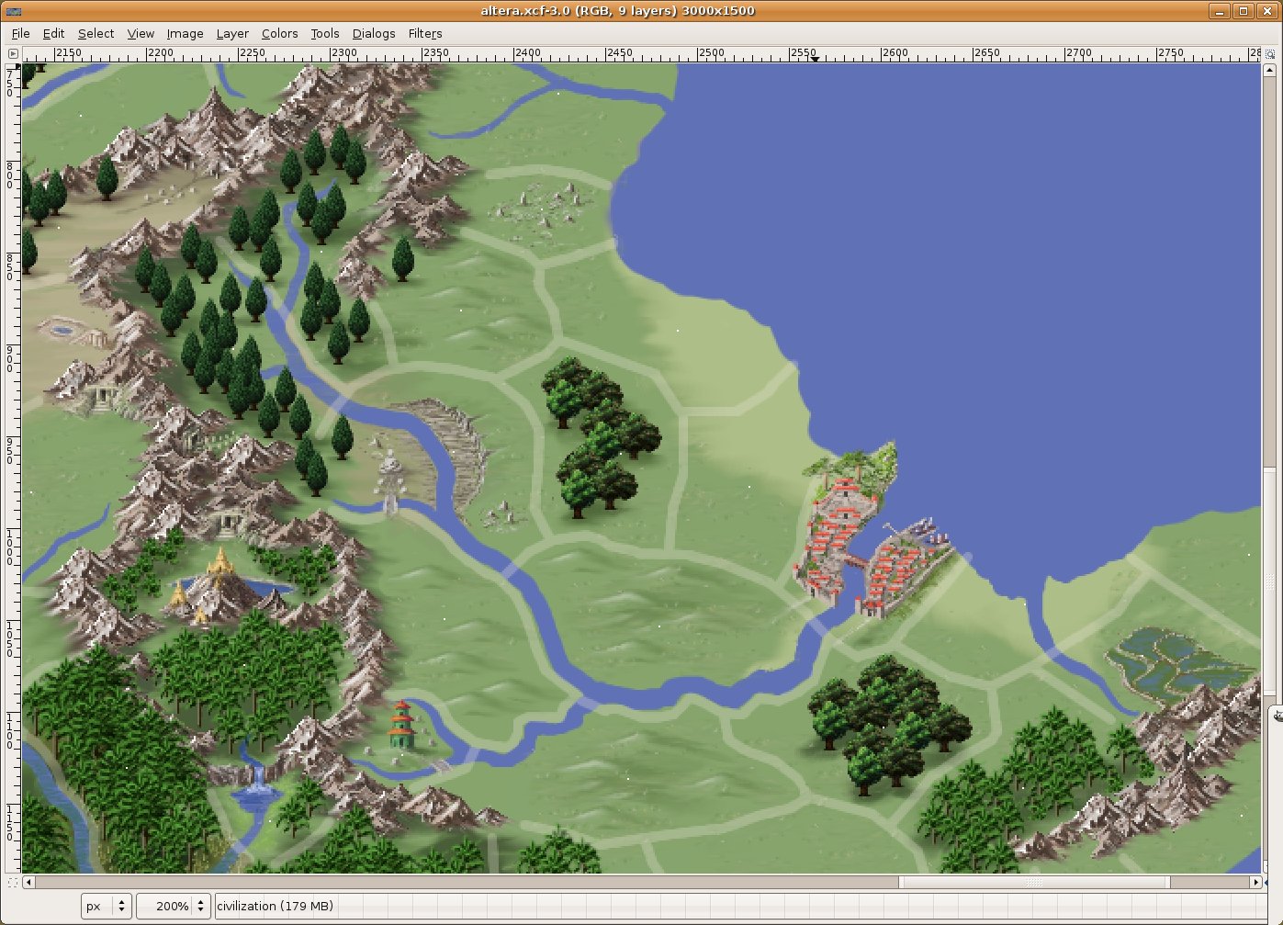The image size is (1283, 925).
Task: Toggle zoom image when window size changes
Action: 1269,54
